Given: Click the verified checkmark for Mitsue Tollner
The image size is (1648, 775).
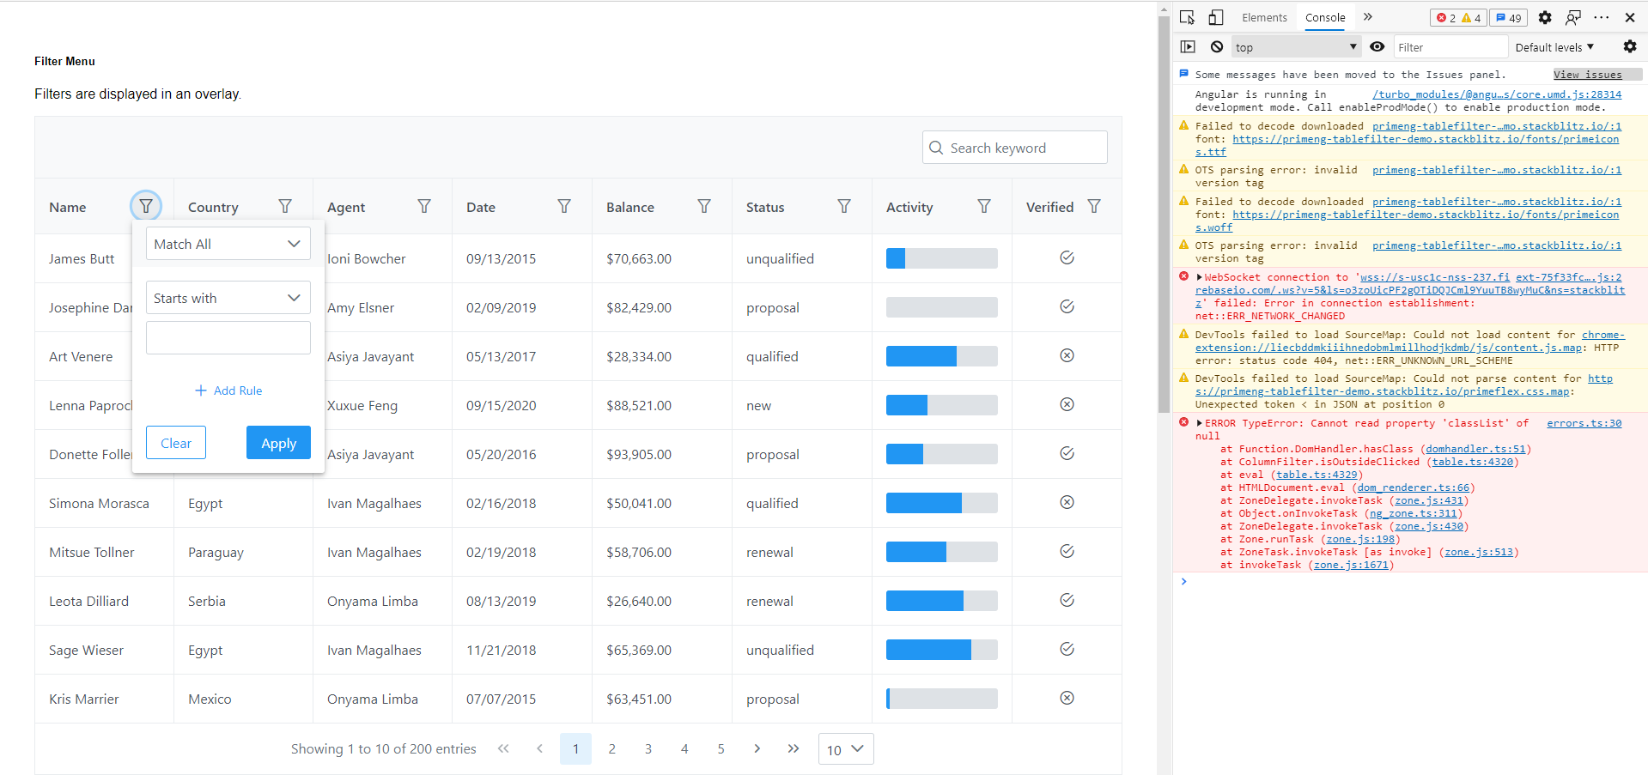Looking at the screenshot, I should 1067,551.
